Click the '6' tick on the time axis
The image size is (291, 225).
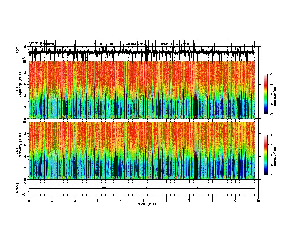click(x=167, y=201)
